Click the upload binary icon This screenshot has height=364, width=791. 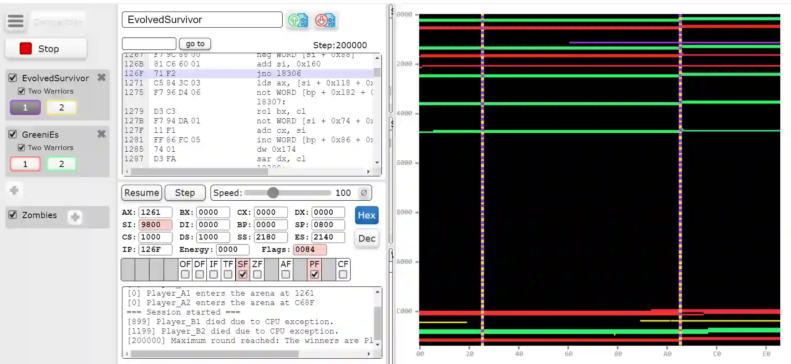coord(298,20)
